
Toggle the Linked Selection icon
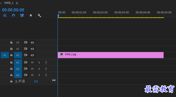pyautogui.click(x=22, y=15)
